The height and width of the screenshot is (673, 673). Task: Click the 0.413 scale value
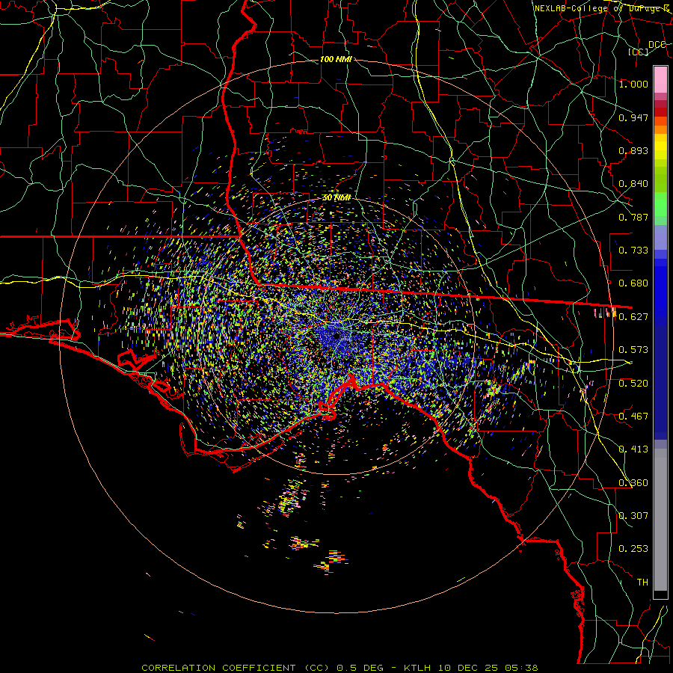[633, 449]
